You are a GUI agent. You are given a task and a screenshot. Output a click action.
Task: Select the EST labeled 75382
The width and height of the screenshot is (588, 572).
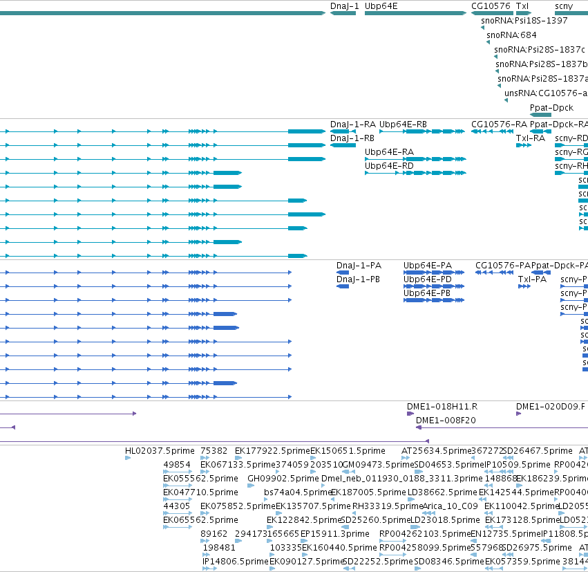(214, 451)
